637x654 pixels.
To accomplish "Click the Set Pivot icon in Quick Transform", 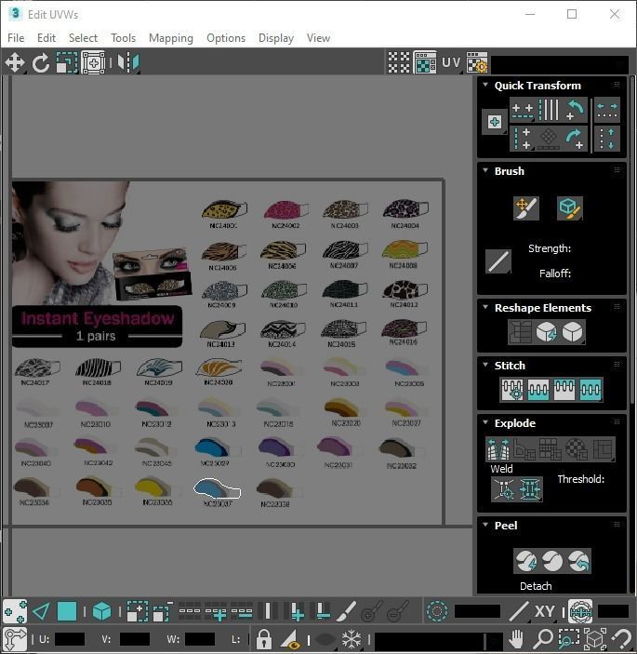I will pyautogui.click(x=495, y=122).
